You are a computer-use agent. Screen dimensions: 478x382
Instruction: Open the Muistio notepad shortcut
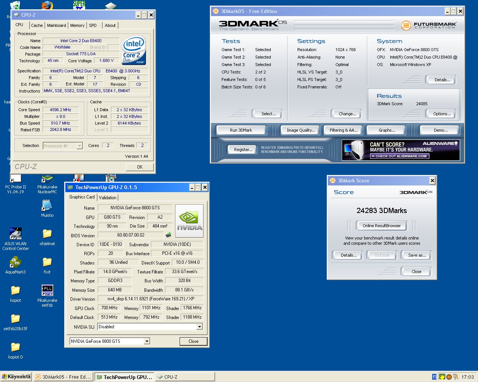click(x=47, y=208)
